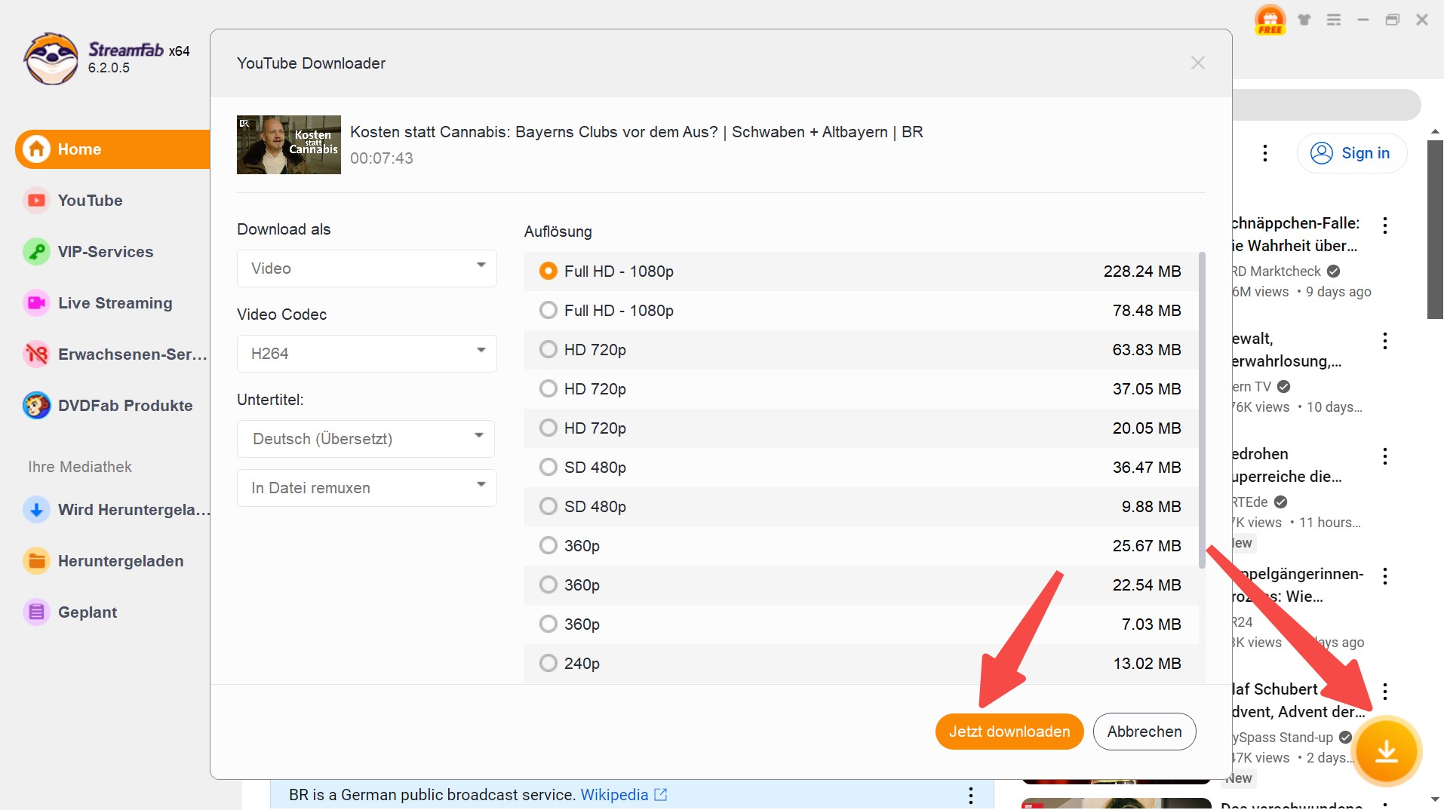Open options for Doppelgängerinnen video

point(1385,576)
